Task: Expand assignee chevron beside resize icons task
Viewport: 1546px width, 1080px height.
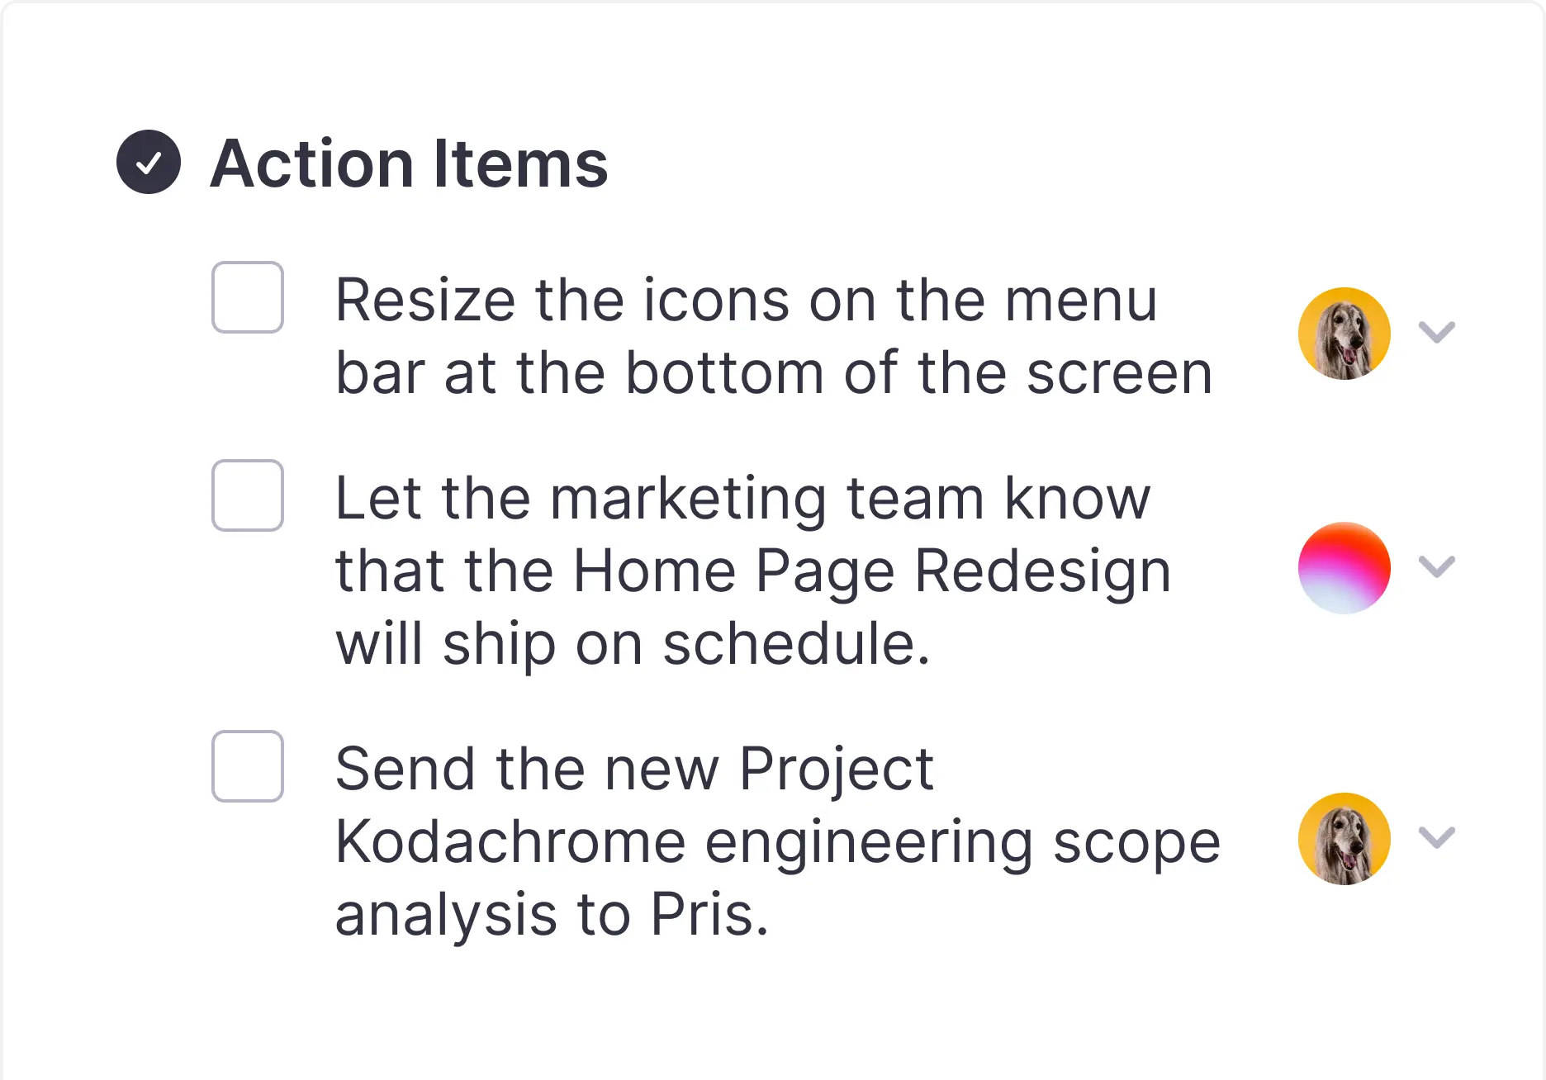Action: coord(1437,332)
